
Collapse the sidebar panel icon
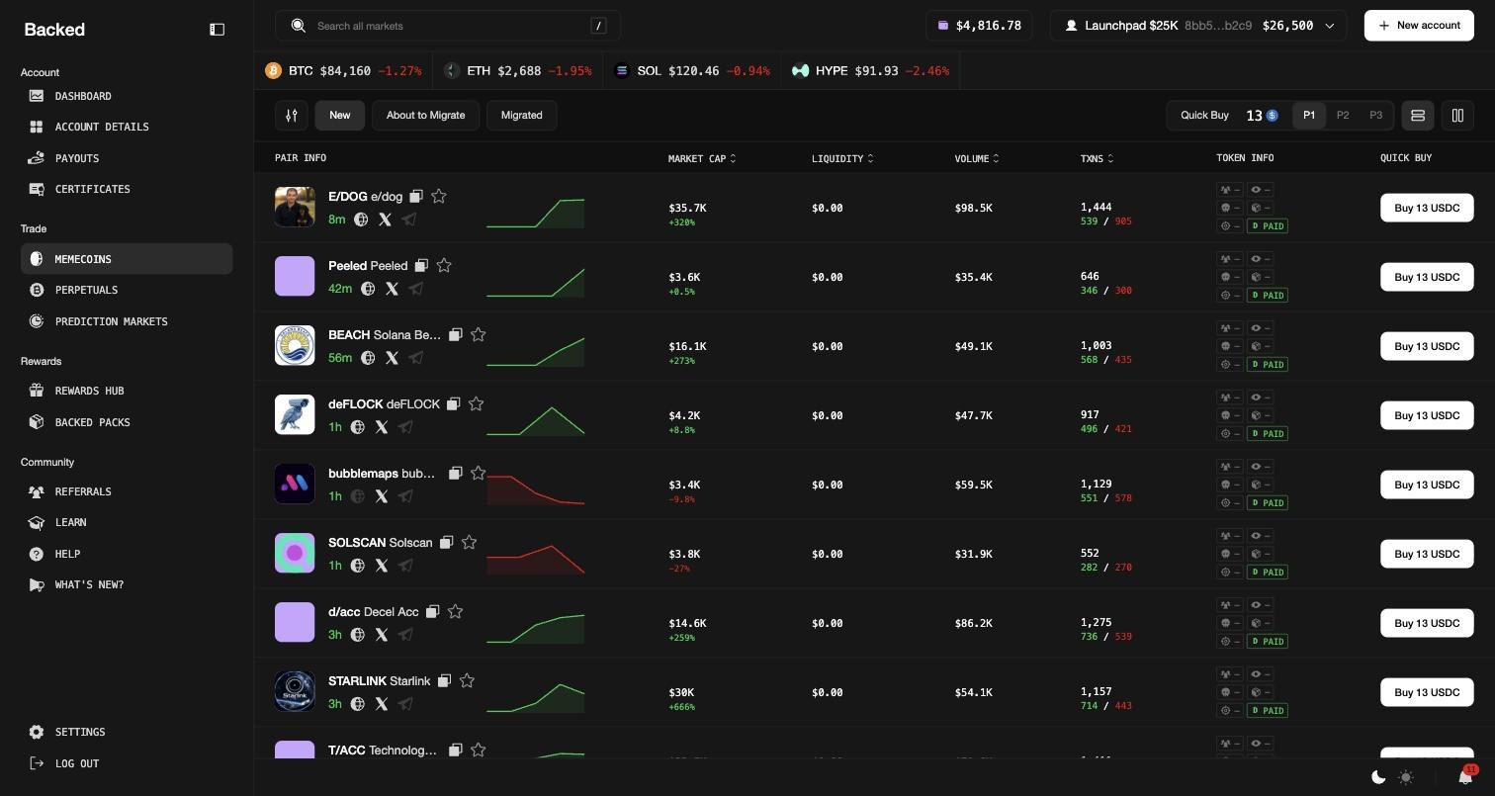tap(218, 30)
